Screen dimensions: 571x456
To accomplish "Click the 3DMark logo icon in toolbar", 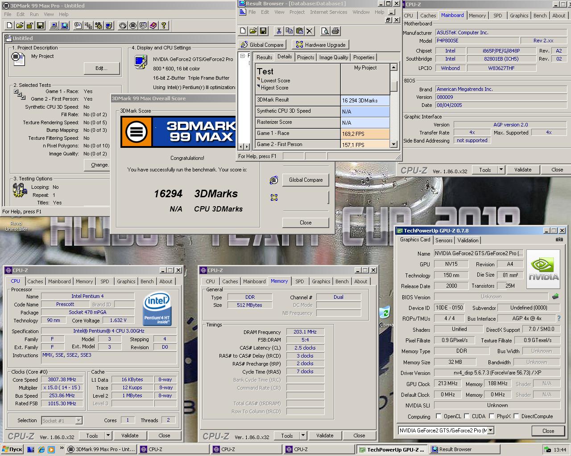I will tap(132, 25).
